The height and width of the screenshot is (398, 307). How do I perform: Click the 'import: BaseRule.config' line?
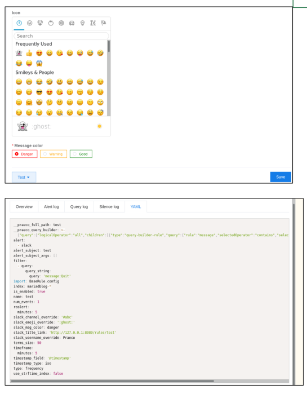[x=36, y=281]
